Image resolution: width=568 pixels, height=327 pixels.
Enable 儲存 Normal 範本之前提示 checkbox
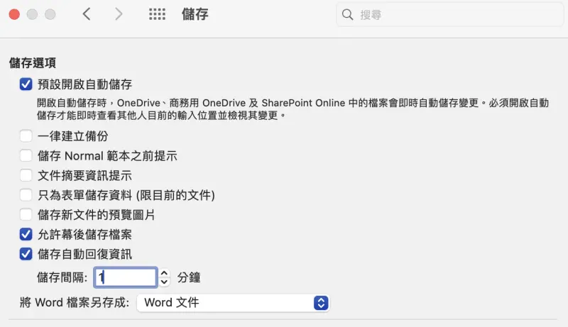click(26, 155)
